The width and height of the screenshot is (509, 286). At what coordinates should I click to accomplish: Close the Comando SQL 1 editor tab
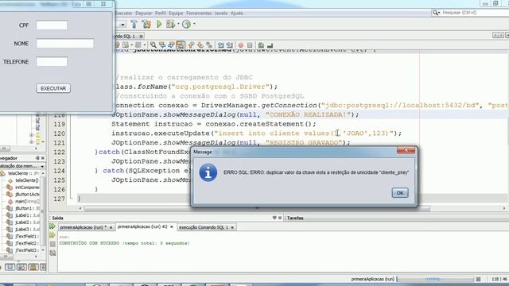(141, 37)
